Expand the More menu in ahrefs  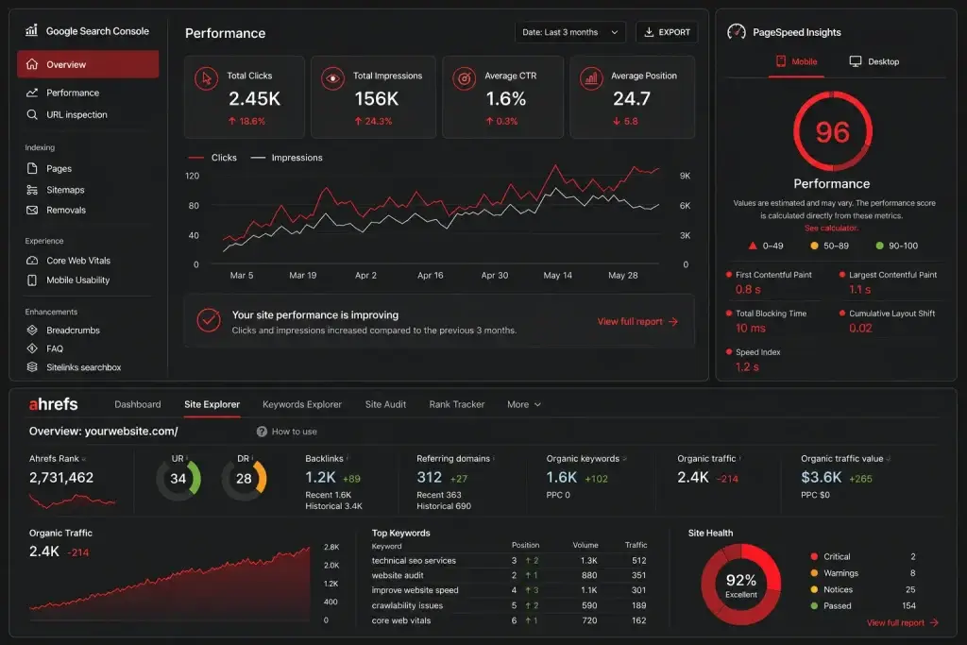(x=523, y=404)
